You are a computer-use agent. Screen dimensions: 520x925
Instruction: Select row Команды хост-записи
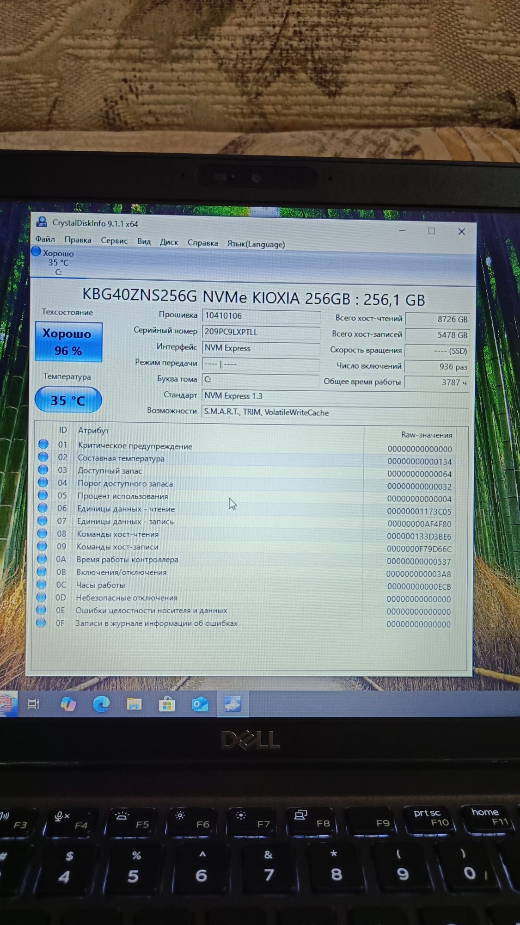coord(245,548)
